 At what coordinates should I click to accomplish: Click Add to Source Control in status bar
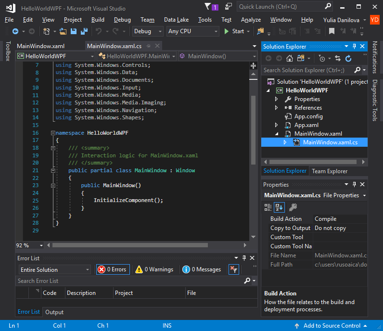(x=331, y=326)
